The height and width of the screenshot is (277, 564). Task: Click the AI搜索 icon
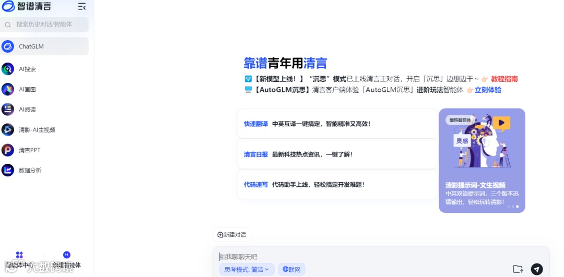click(x=7, y=69)
